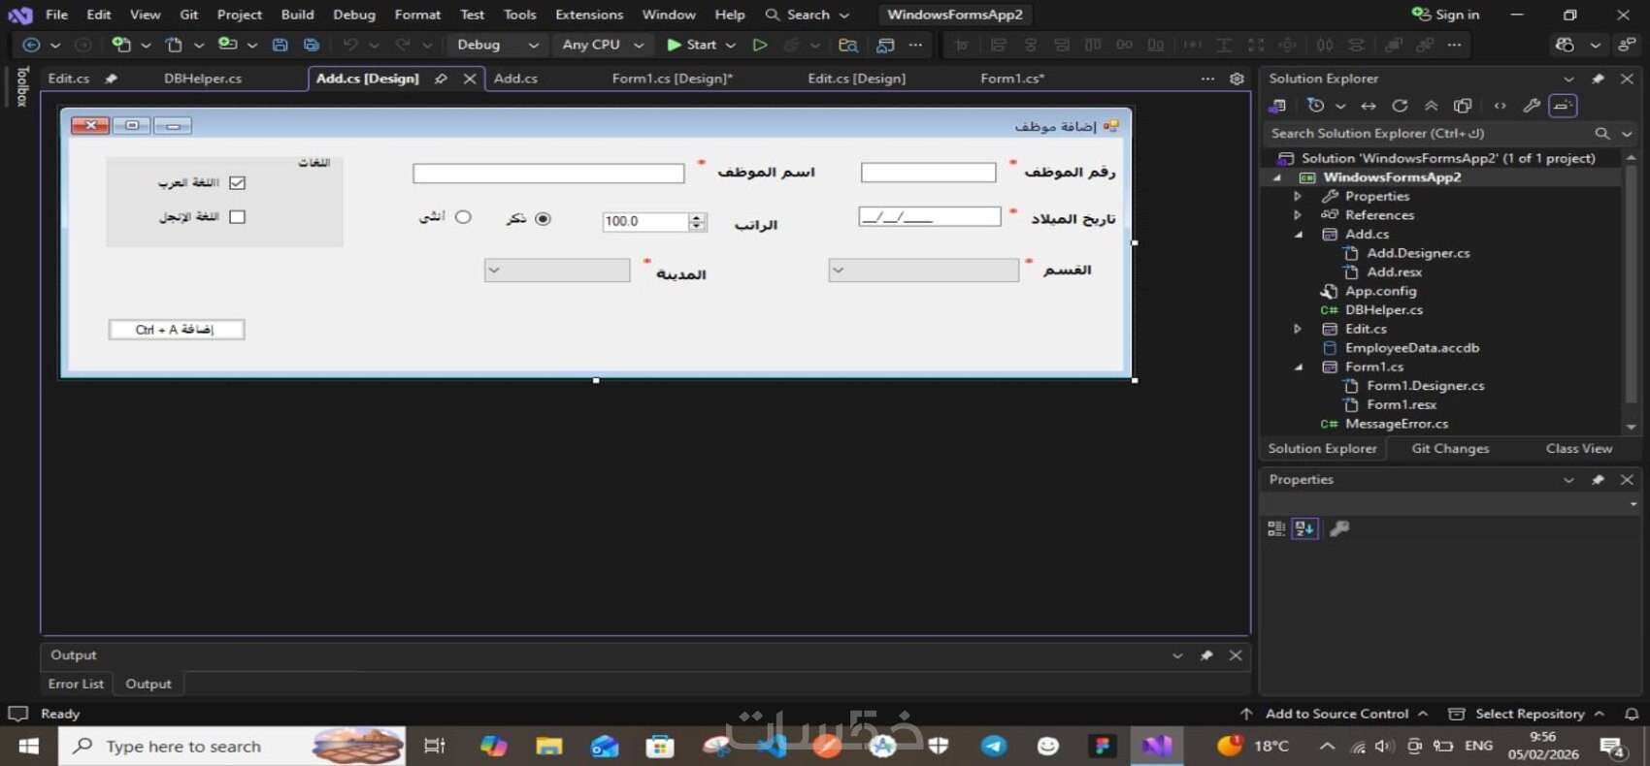
Task: Click the رقم الموظف text field
Action: coord(928,173)
